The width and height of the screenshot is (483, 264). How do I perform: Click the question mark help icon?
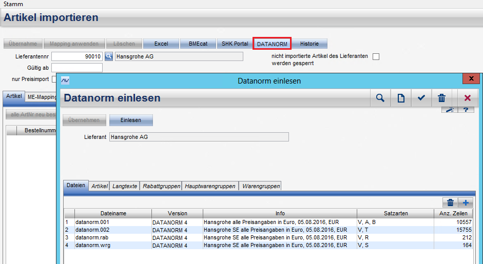click(x=466, y=110)
